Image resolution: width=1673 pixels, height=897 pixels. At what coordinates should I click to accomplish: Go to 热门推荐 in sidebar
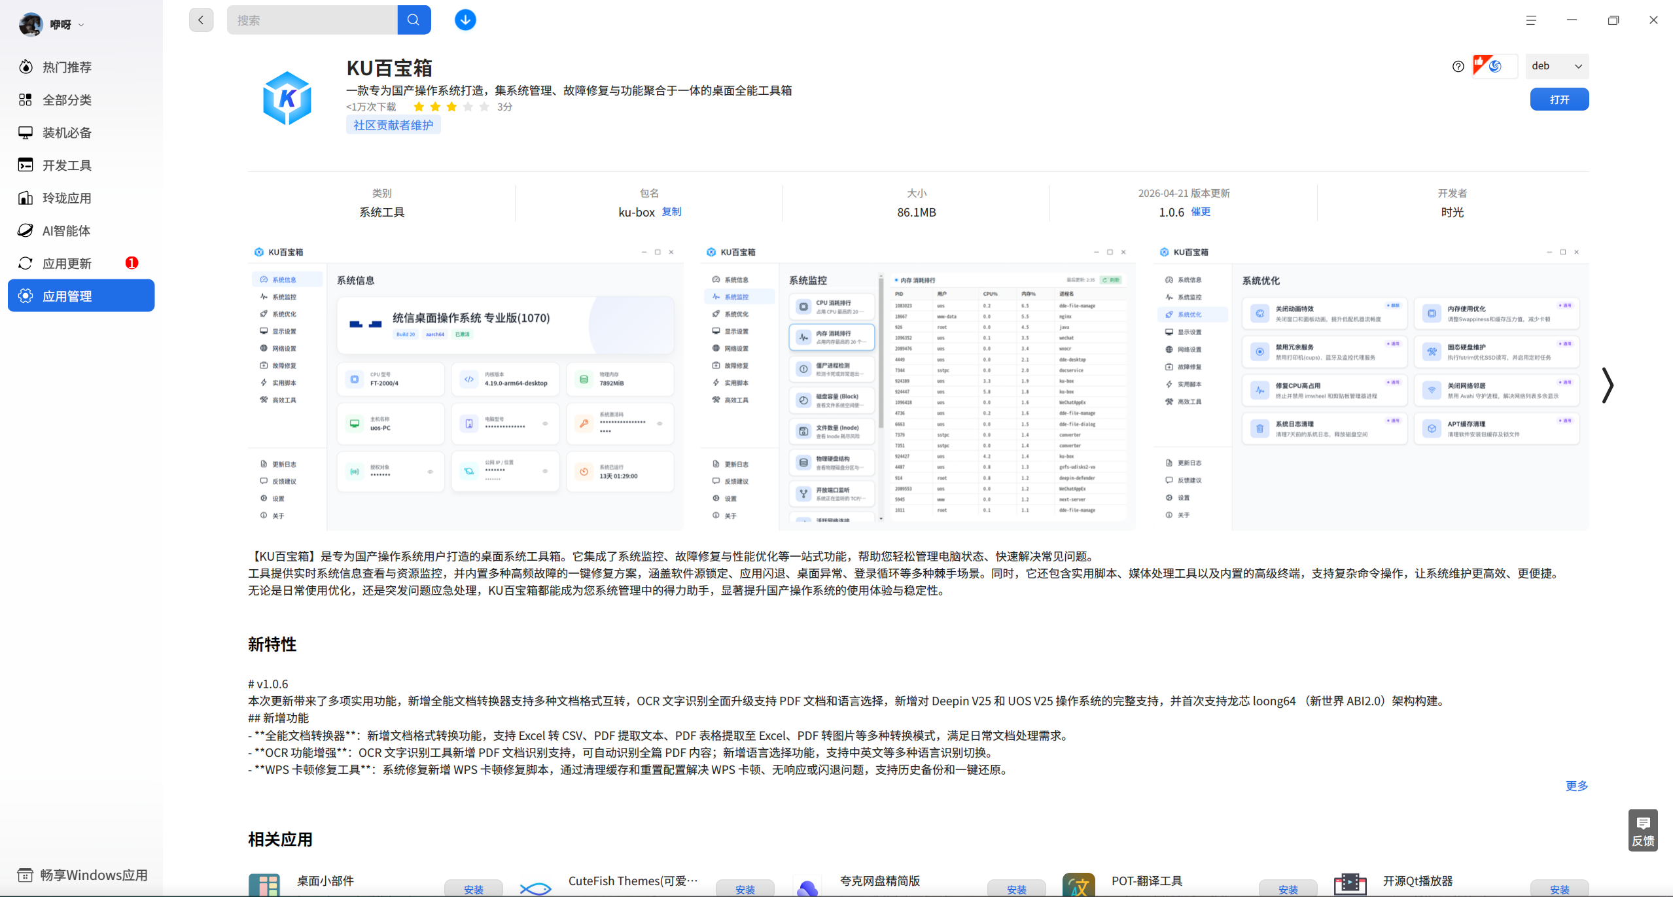coord(81,67)
